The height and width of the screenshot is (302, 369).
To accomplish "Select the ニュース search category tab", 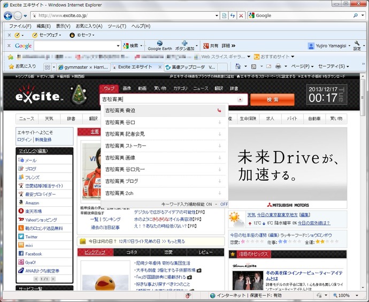I will coord(201,88).
